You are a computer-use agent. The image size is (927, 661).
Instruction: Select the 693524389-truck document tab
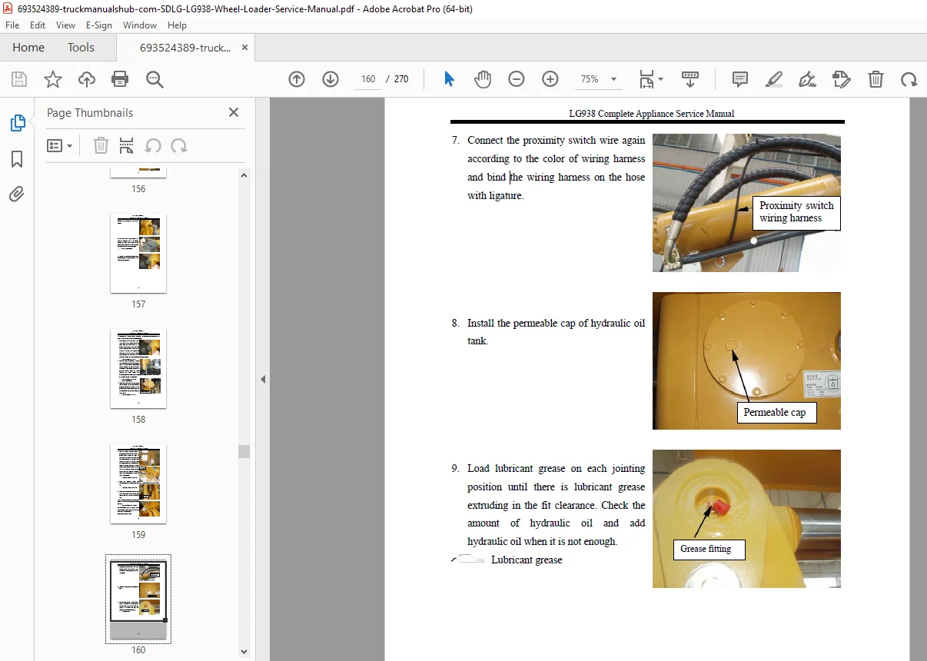[x=184, y=48]
